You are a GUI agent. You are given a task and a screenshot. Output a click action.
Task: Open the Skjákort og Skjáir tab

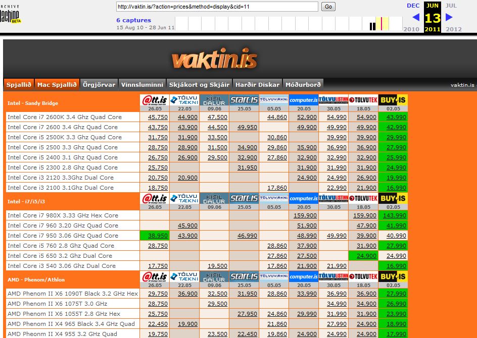point(199,85)
